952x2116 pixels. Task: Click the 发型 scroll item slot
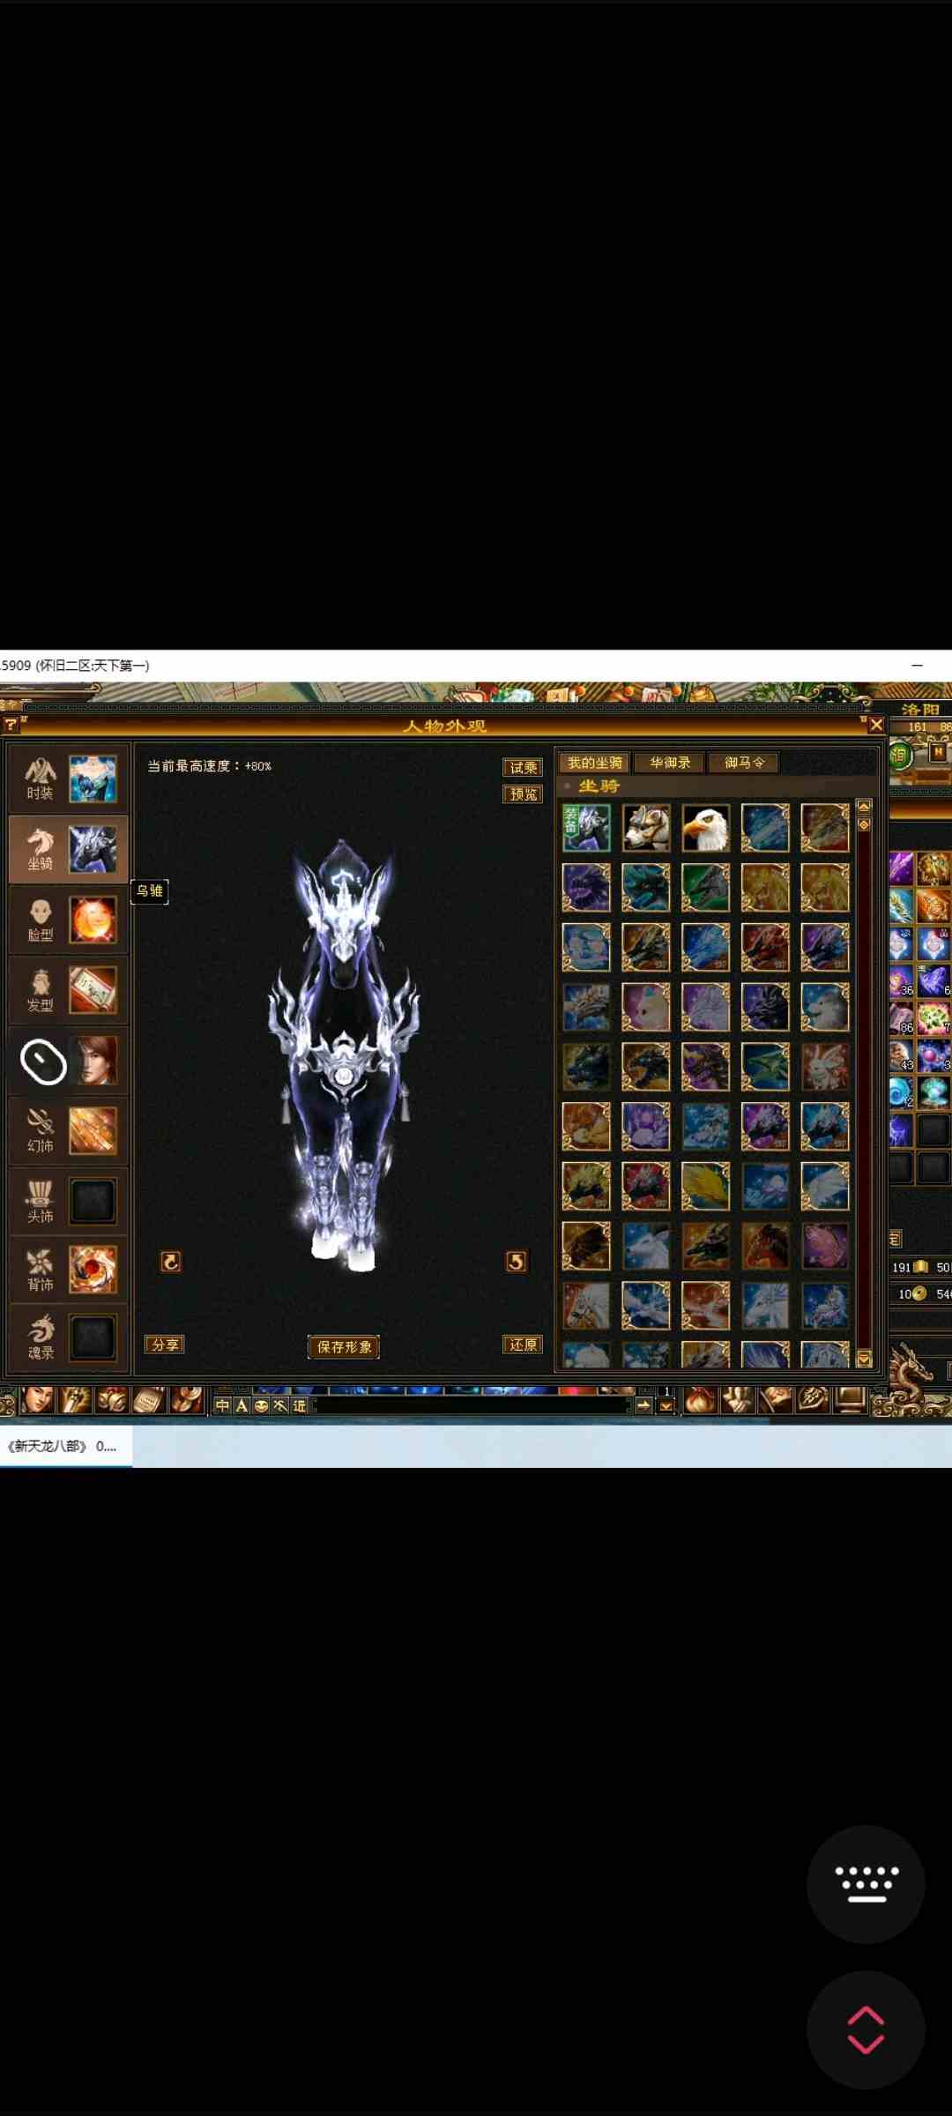[93, 990]
